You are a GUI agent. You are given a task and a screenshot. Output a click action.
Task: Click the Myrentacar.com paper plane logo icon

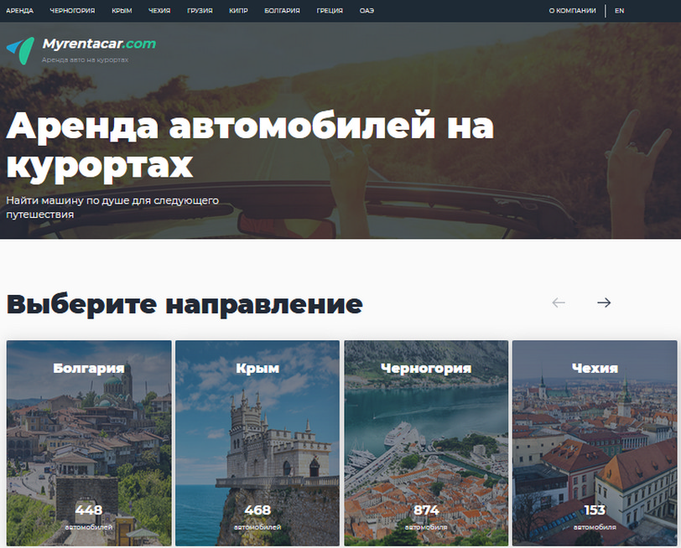click(x=20, y=49)
